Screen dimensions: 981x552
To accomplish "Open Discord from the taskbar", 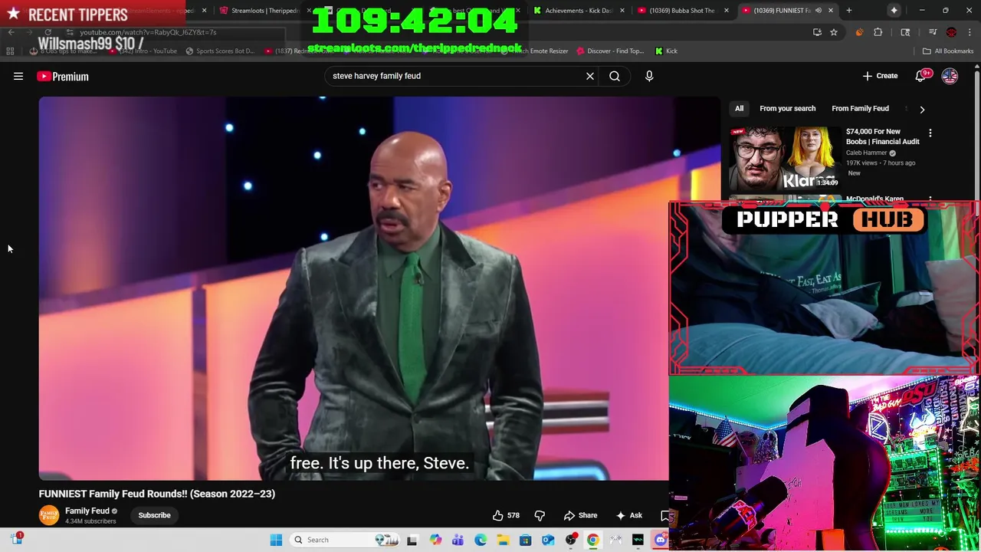I will (x=661, y=540).
